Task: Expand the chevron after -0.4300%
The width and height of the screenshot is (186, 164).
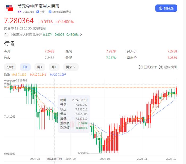Action: coord(81,34)
